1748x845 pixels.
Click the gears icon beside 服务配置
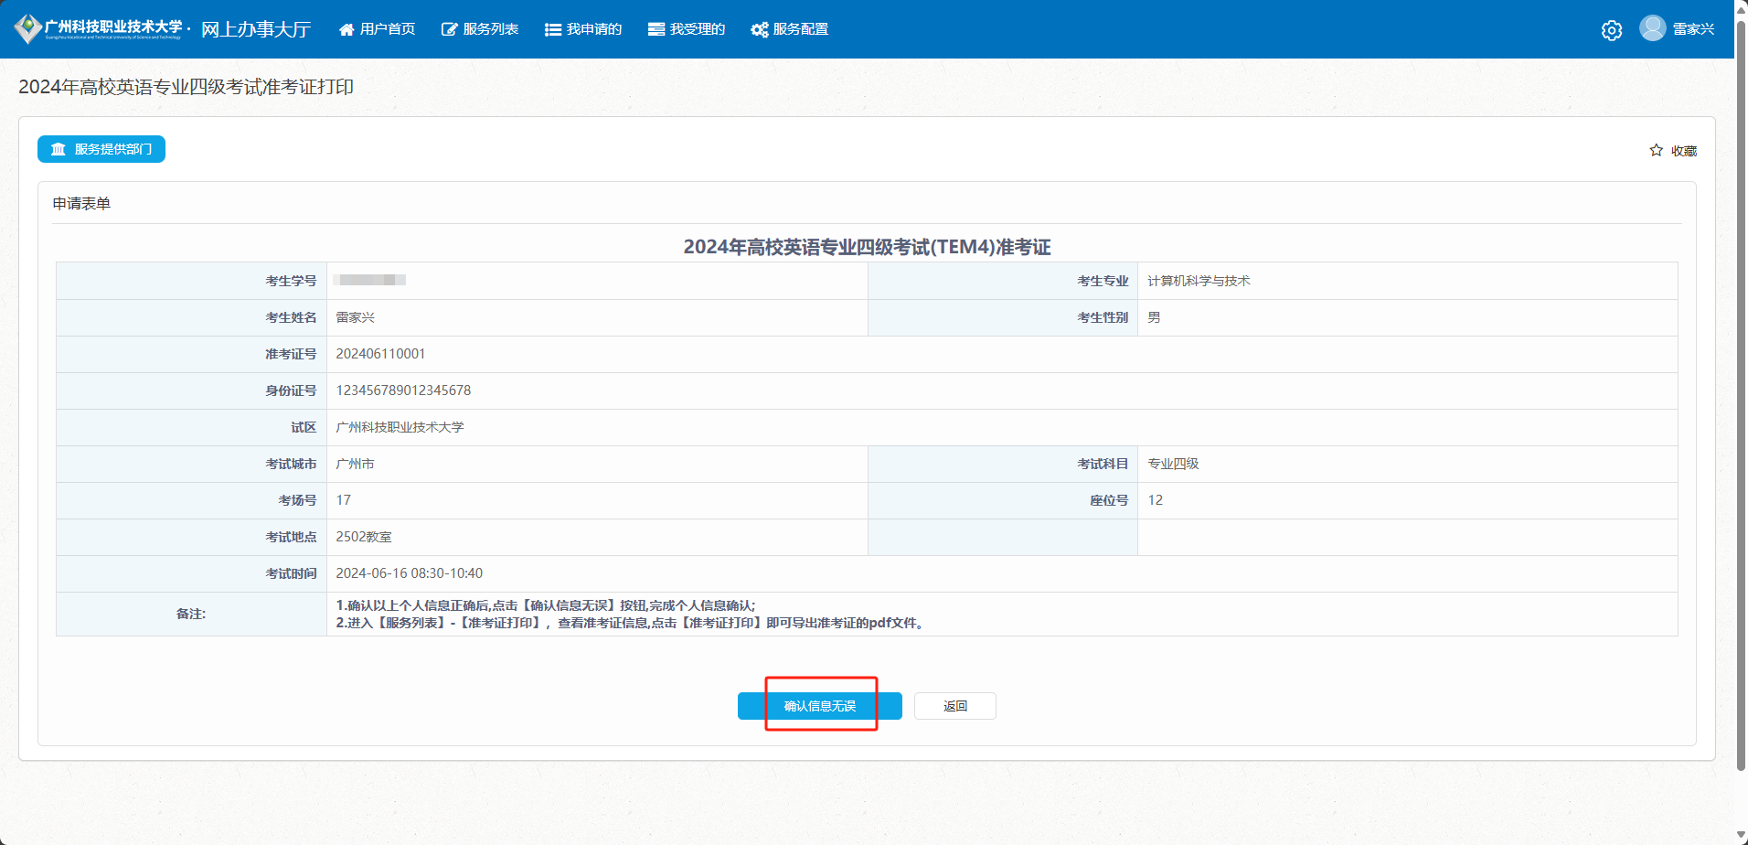tap(759, 29)
